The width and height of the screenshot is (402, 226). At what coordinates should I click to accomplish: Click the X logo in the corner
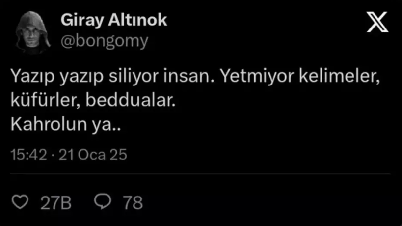pos(377,22)
